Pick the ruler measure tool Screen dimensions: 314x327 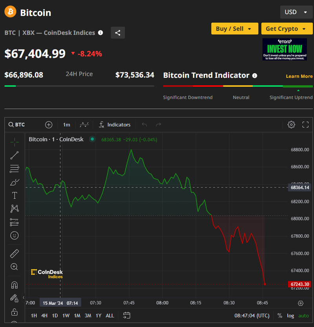[15, 253]
